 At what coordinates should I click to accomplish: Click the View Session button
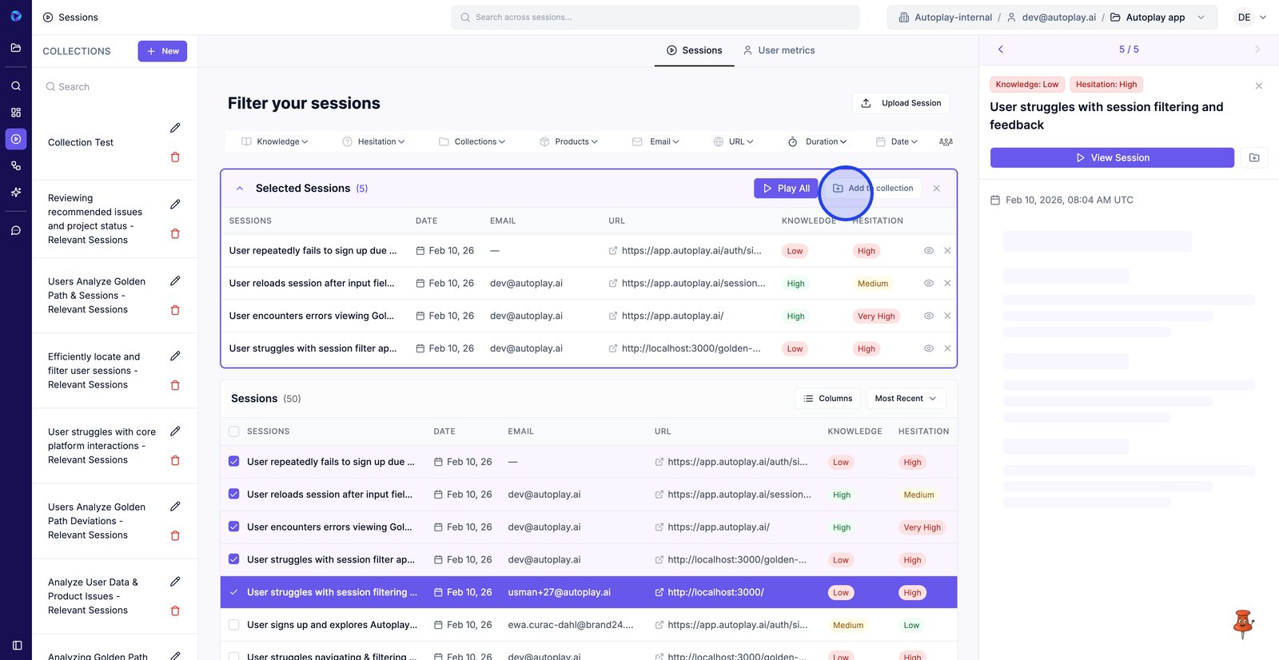click(x=1111, y=158)
